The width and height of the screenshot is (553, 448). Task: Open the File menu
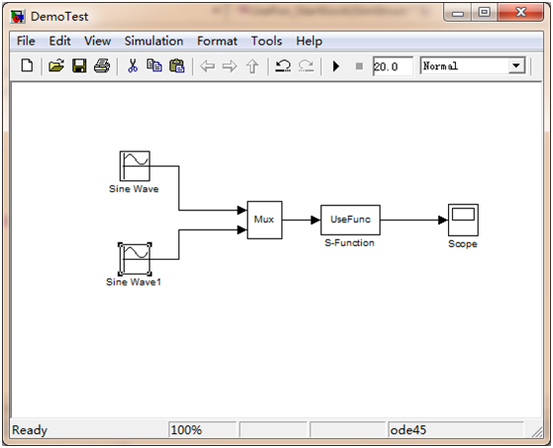pyautogui.click(x=26, y=41)
